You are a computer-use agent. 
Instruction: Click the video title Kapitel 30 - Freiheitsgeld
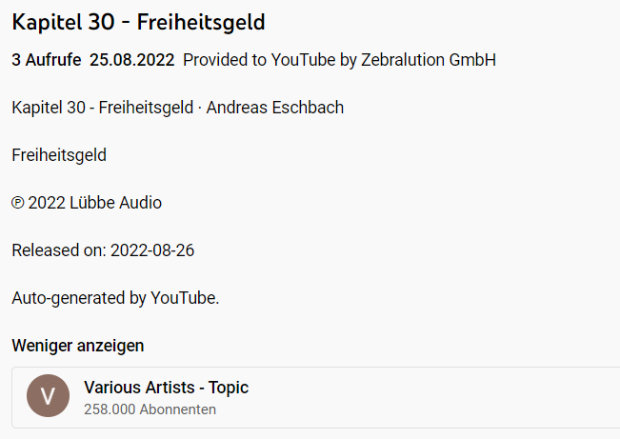pyautogui.click(x=139, y=22)
